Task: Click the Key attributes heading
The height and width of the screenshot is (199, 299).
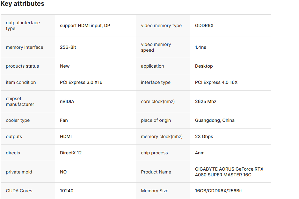Action: (22, 4)
